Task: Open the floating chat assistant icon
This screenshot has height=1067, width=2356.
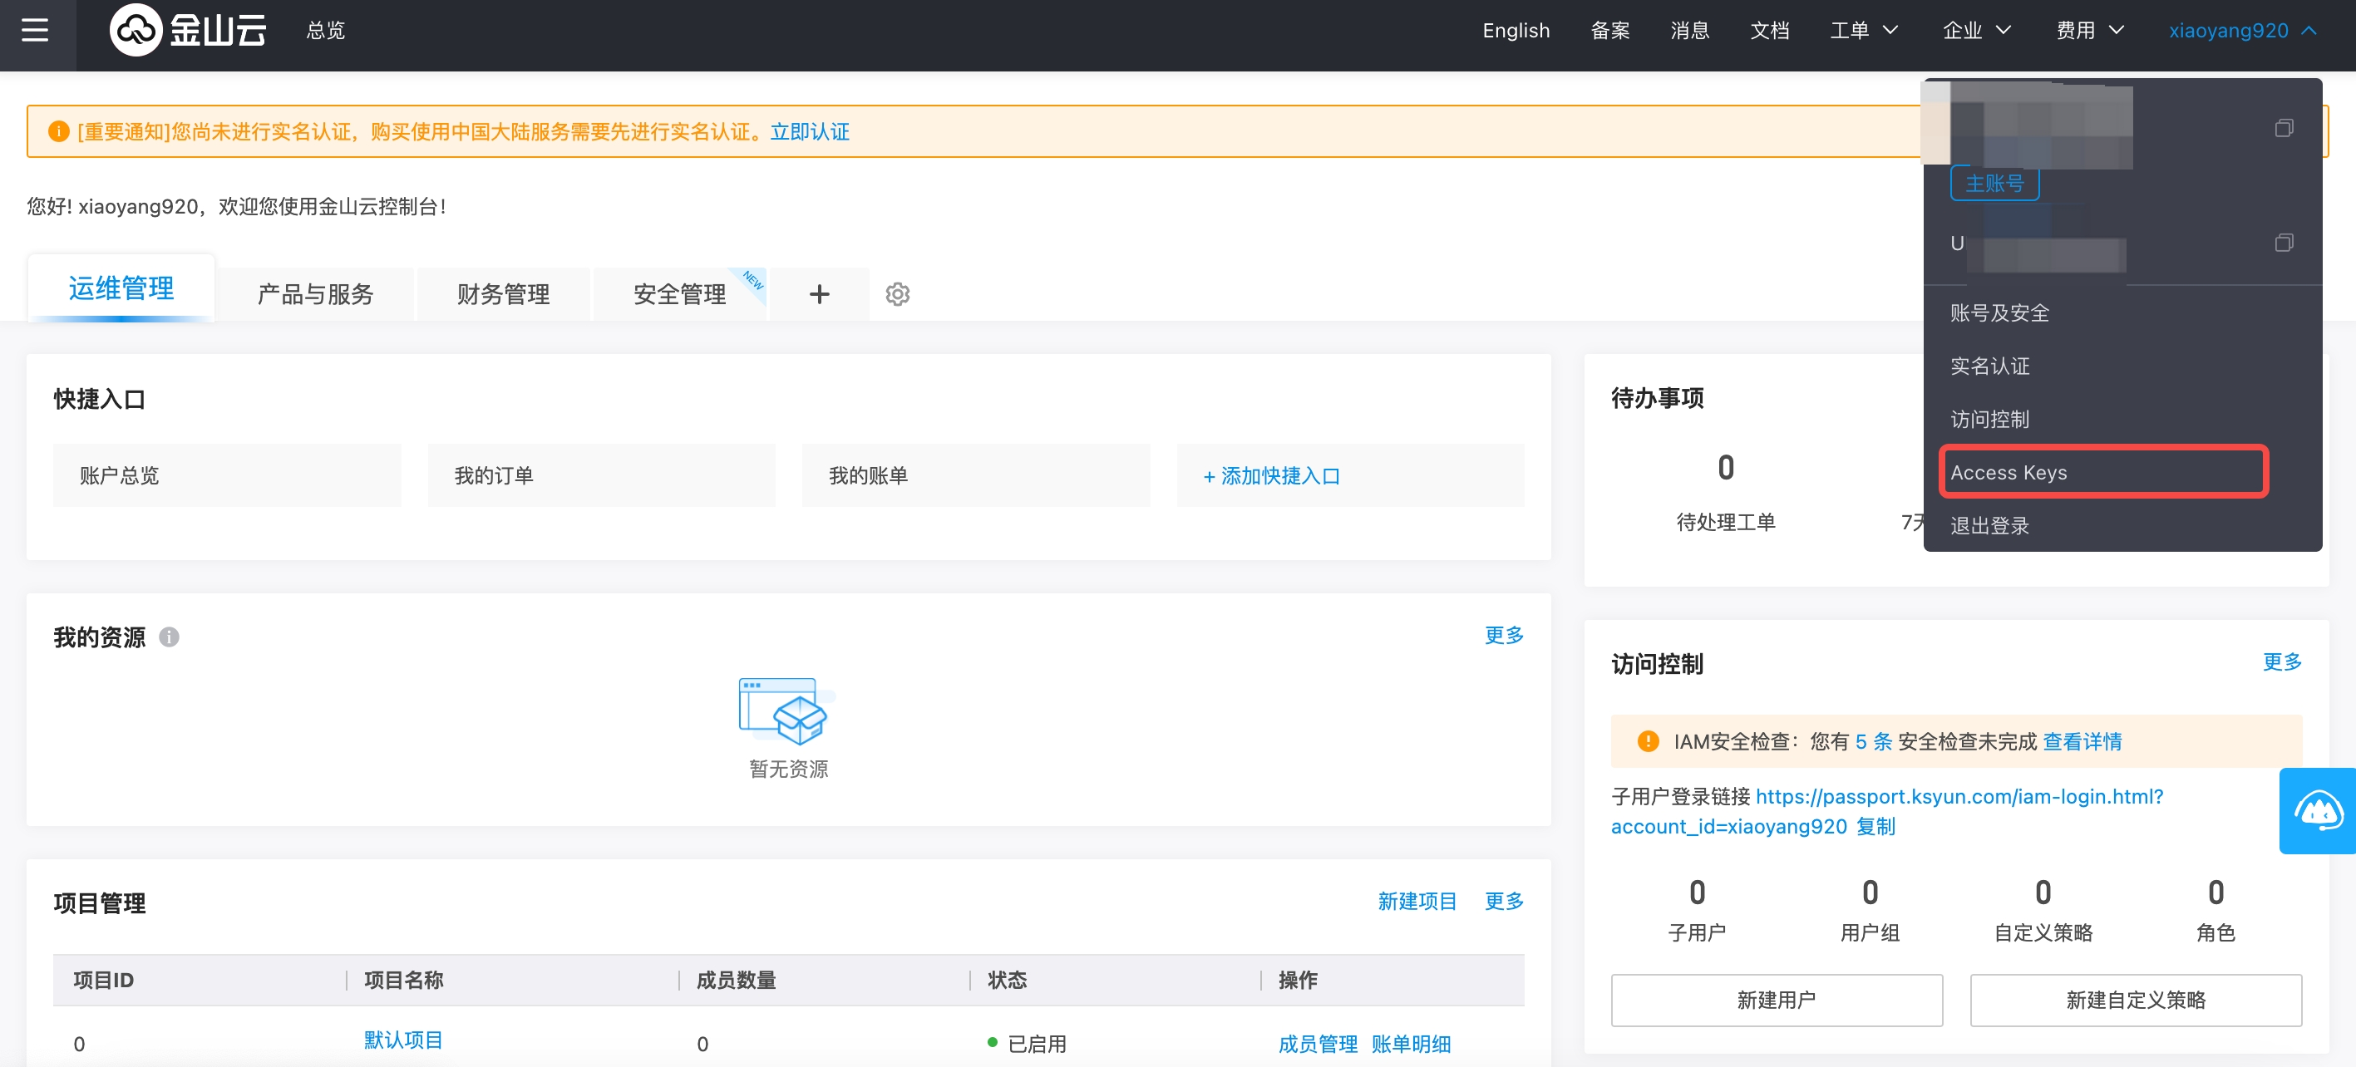Action: [2318, 811]
